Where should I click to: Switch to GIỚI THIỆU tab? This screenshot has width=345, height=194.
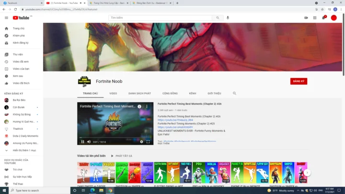click(214, 93)
